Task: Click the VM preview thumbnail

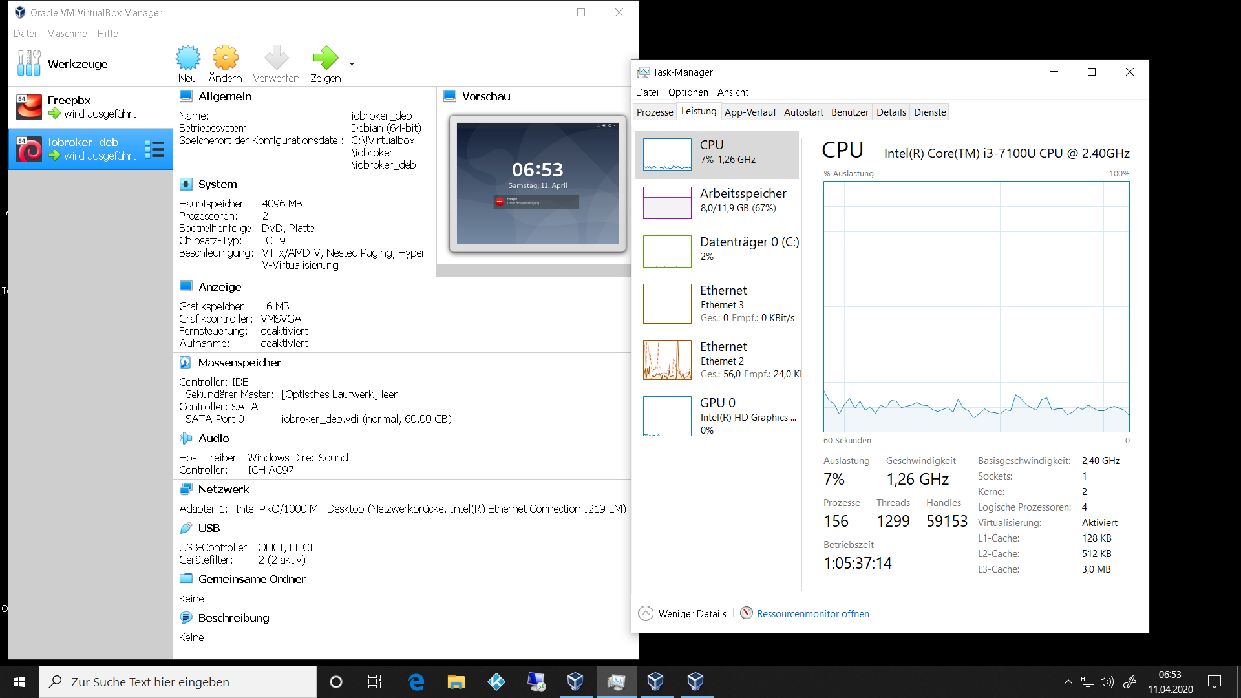Action: click(537, 183)
